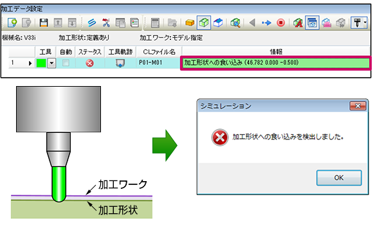Click the grey back triangle icon
The width and height of the screenshot is (373, 237).
(252, 22)
